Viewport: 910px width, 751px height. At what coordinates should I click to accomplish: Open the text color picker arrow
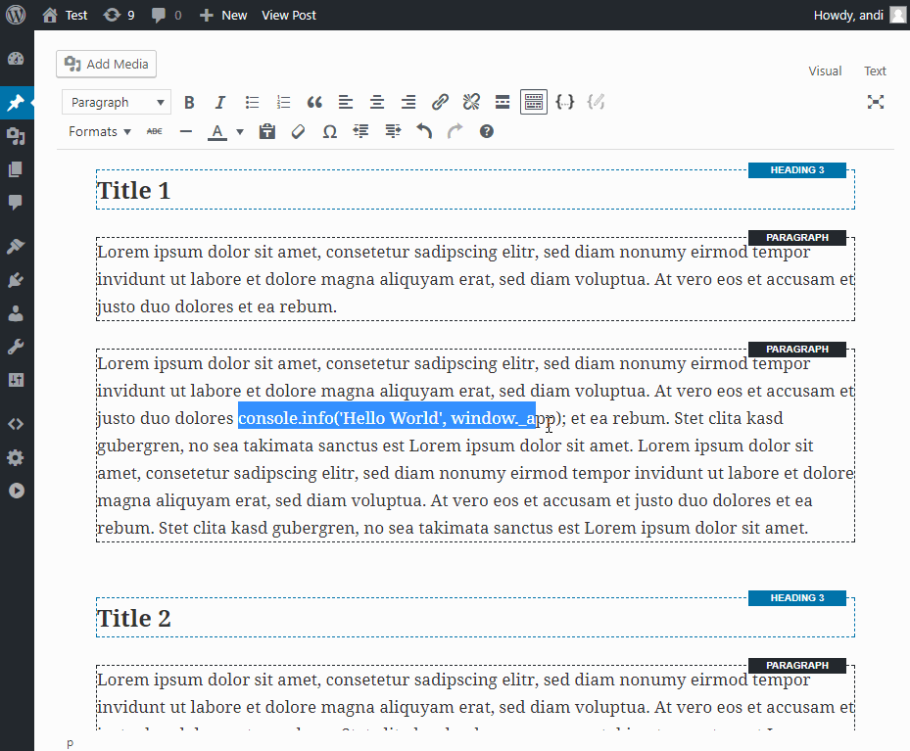pos(240,131)
